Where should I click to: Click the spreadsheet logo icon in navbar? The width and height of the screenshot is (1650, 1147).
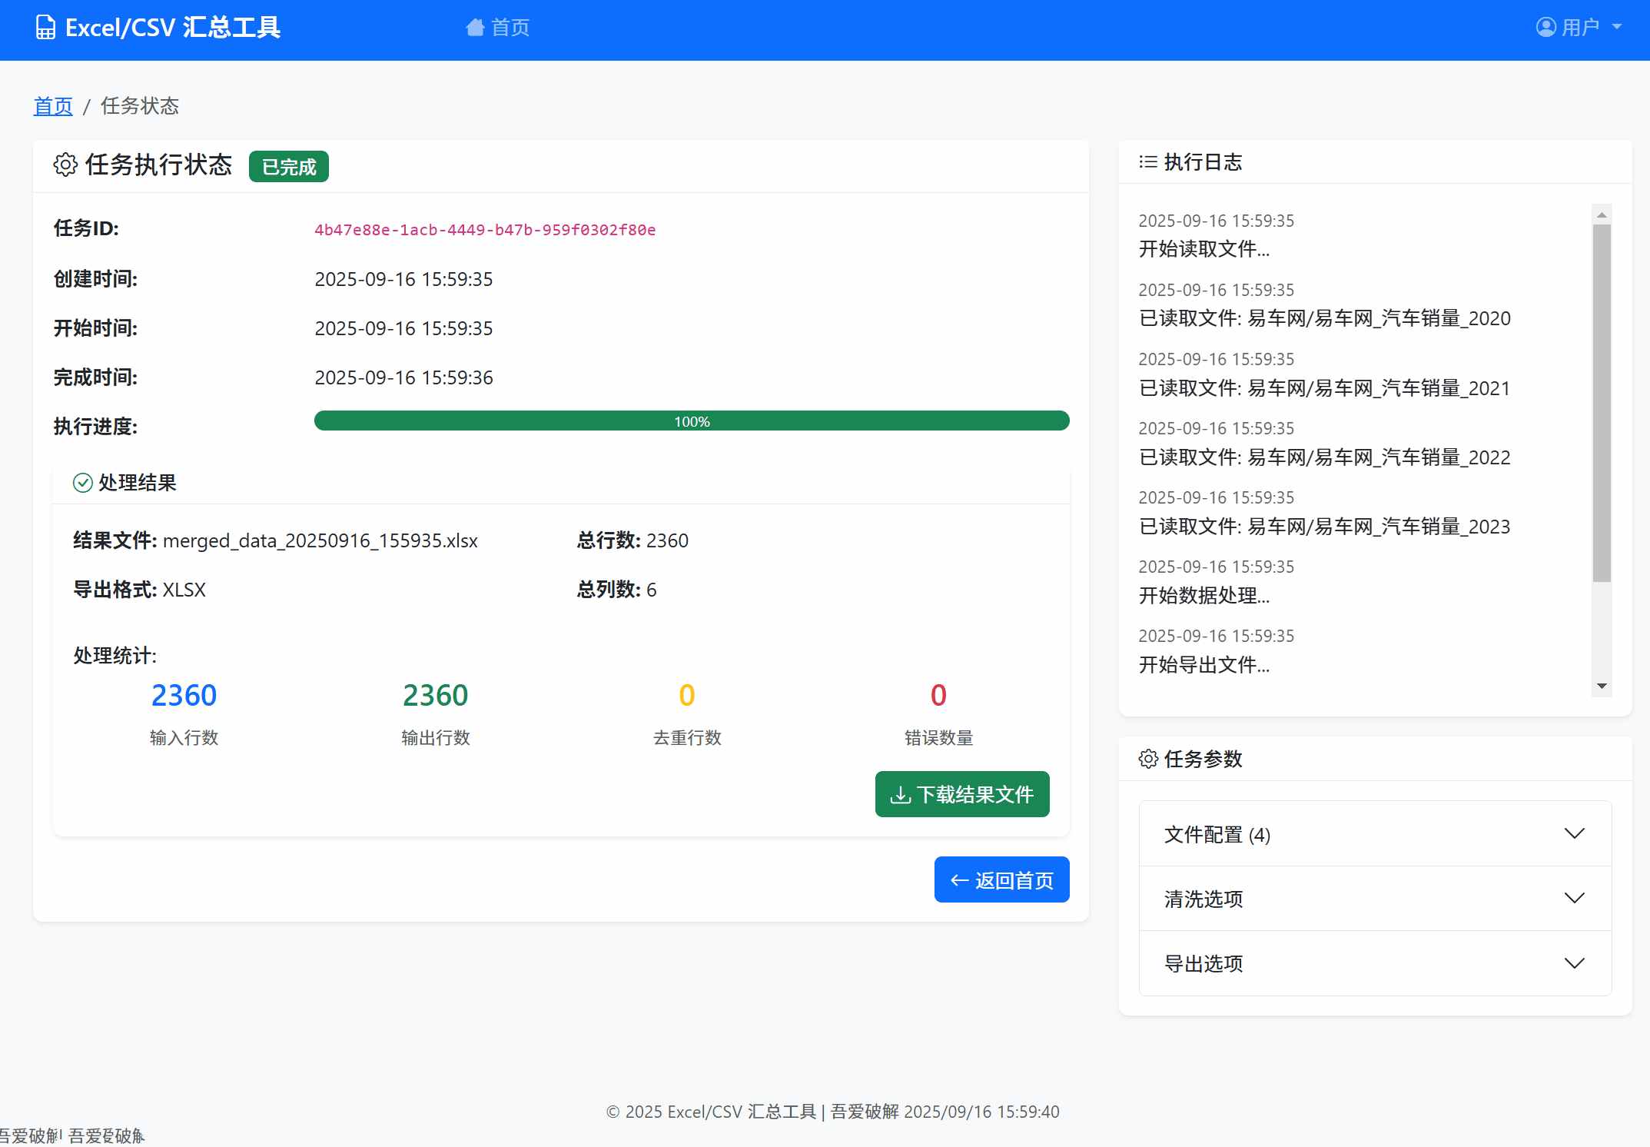(x=45, y=28)
